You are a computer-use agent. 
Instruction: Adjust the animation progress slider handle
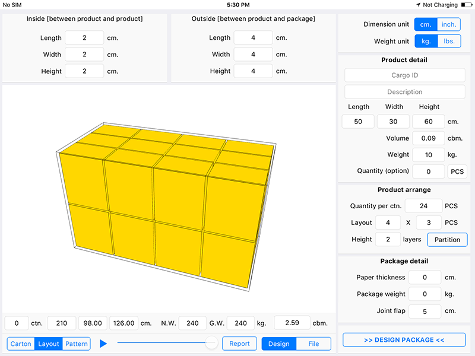[x=211, y=343]
